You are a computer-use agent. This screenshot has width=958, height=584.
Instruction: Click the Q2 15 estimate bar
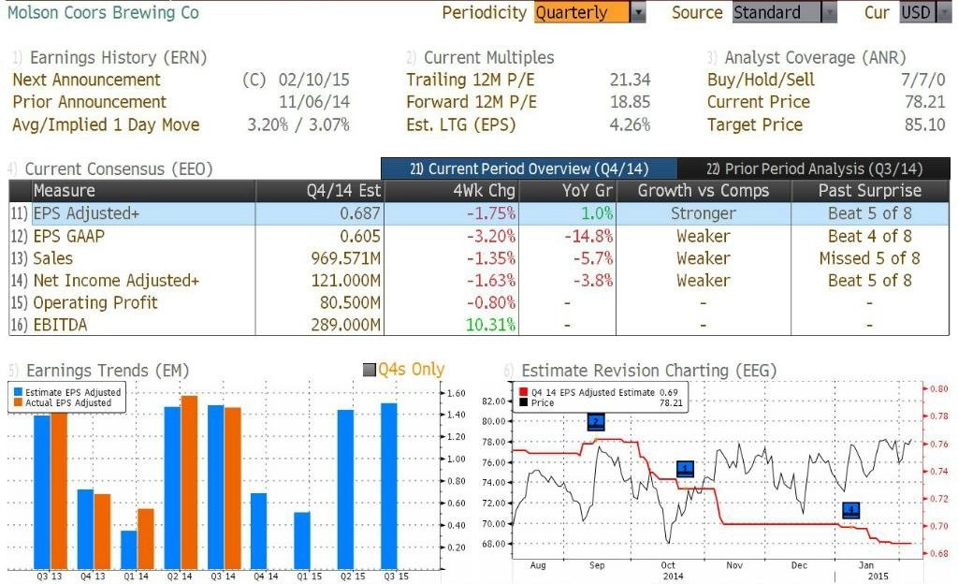[345, 489]
